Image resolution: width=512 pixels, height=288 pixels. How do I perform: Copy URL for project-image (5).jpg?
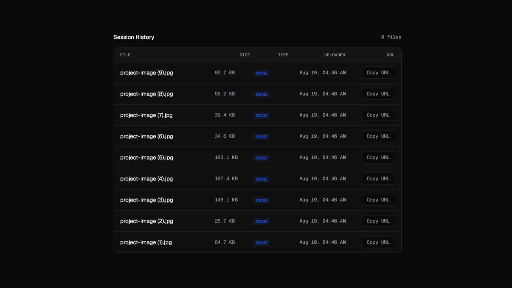tap(378, 158)
